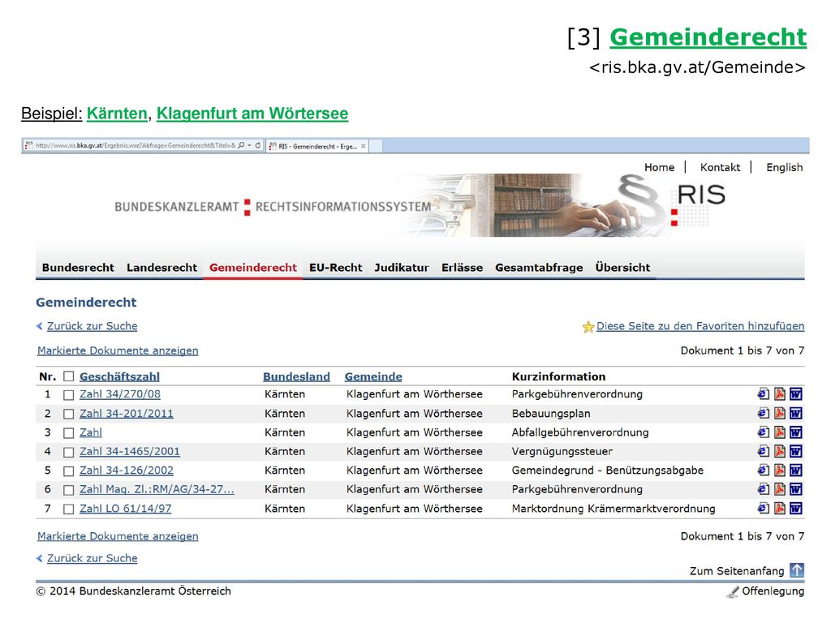Click top Zurück zur Suche link

coord(93,326)
